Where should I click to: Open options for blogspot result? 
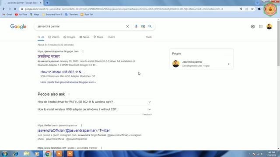(x=83, y=51)
